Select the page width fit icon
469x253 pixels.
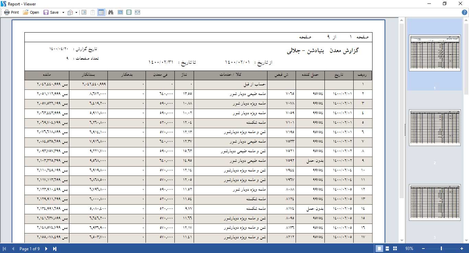[x=137, y=12]
